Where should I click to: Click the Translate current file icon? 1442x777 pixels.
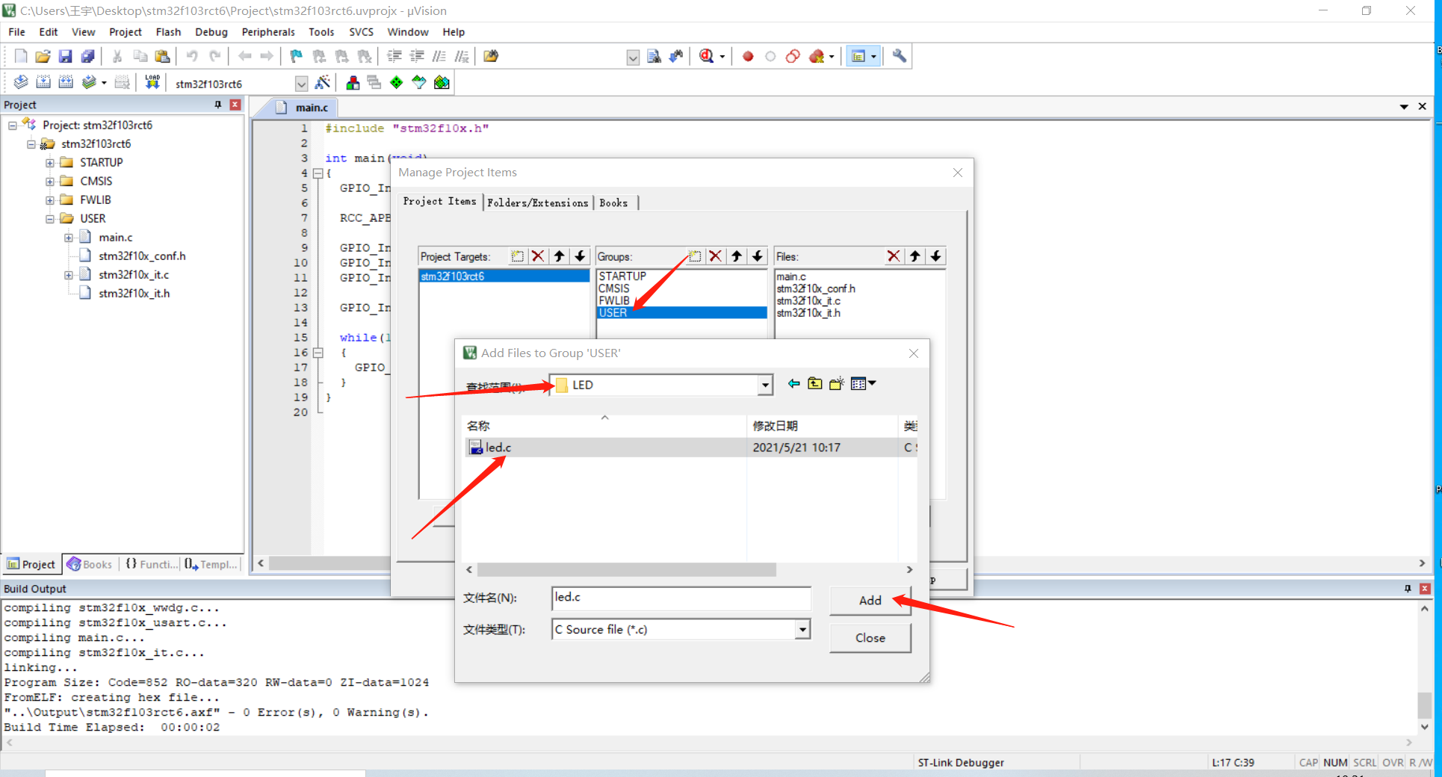pos(21,82)
